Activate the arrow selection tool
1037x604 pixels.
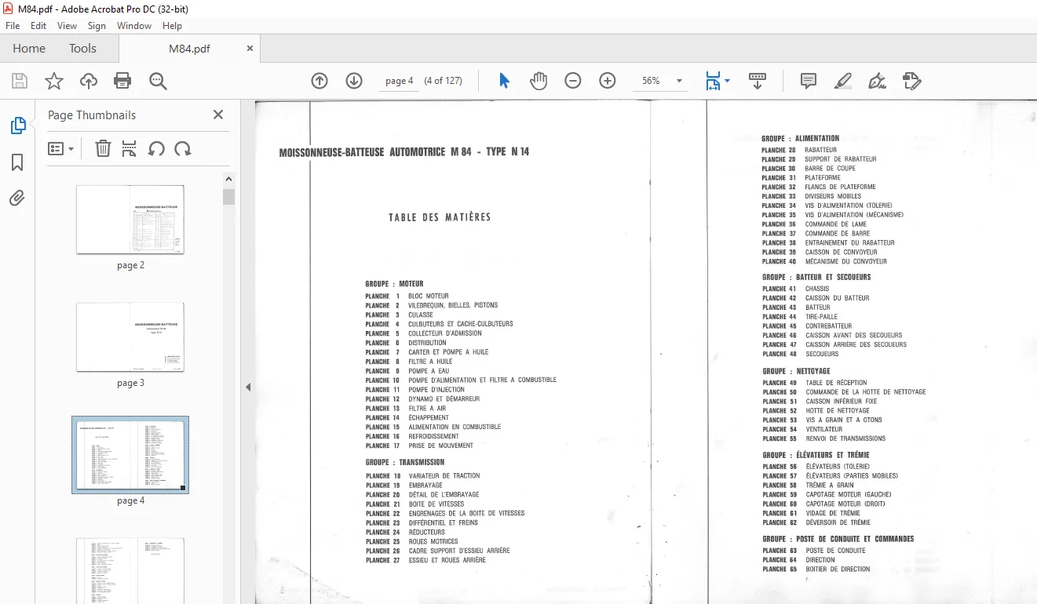[504, 81]
